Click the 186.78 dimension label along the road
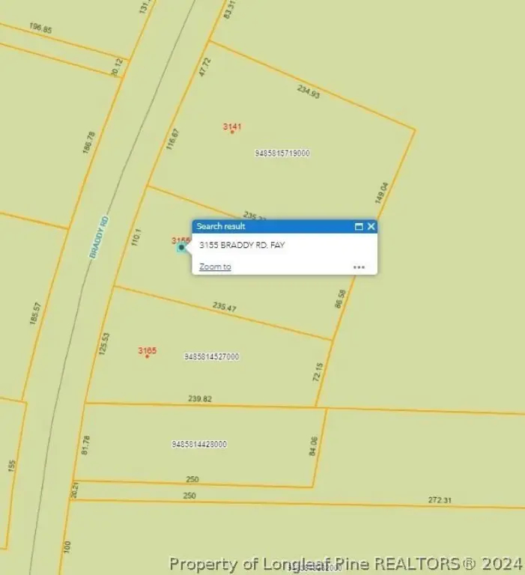Image resolution: width=525 pixels, height=575 pixels. 91,142
